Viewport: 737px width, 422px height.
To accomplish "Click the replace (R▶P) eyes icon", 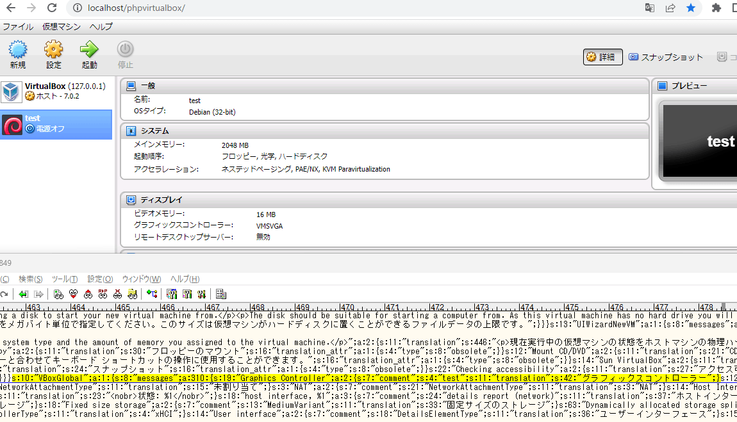I will (103, 295).
